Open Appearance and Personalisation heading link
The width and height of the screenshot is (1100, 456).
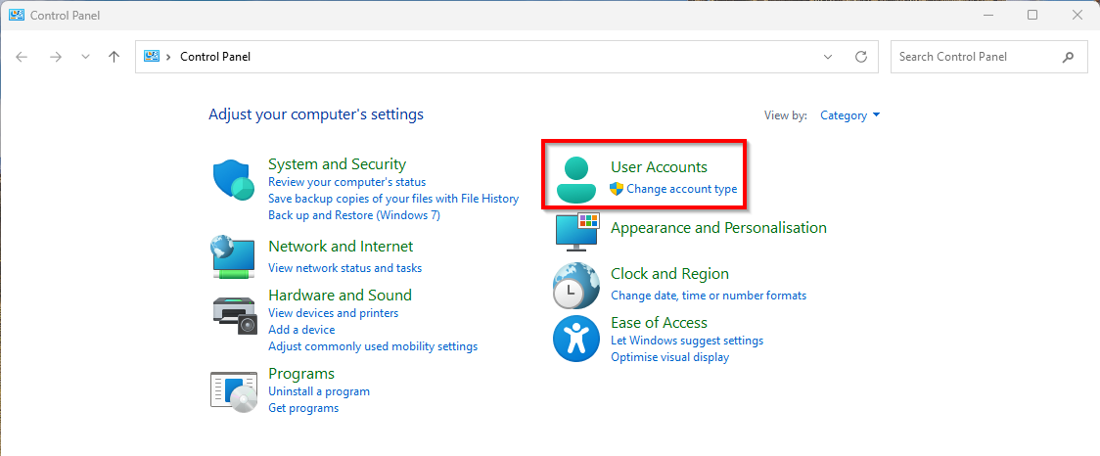click(719, 228)
